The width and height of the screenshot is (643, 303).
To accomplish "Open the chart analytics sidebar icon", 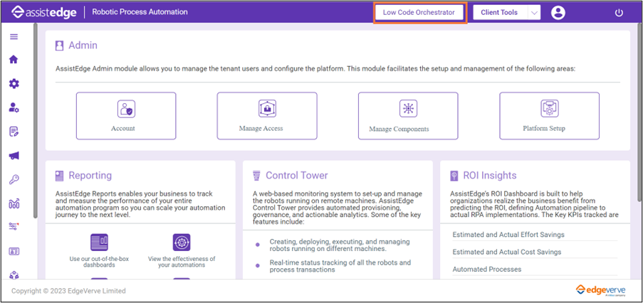I will click(x=14, y=203).
